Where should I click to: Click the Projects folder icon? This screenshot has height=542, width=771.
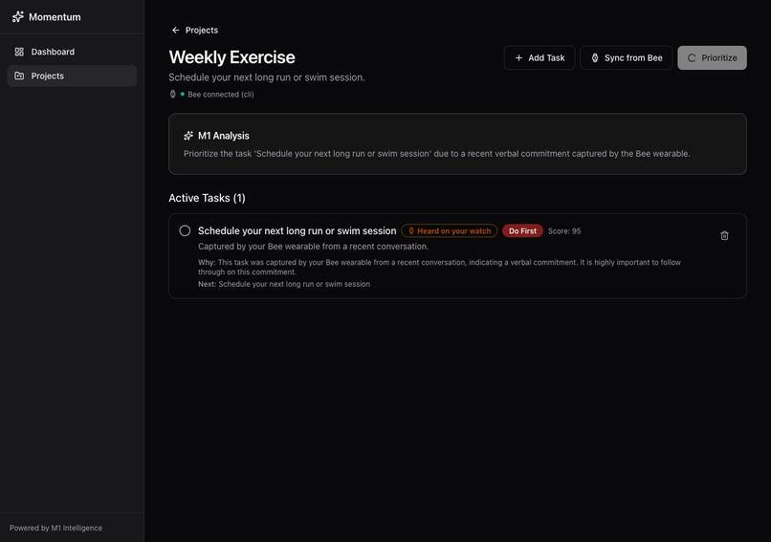19,76
